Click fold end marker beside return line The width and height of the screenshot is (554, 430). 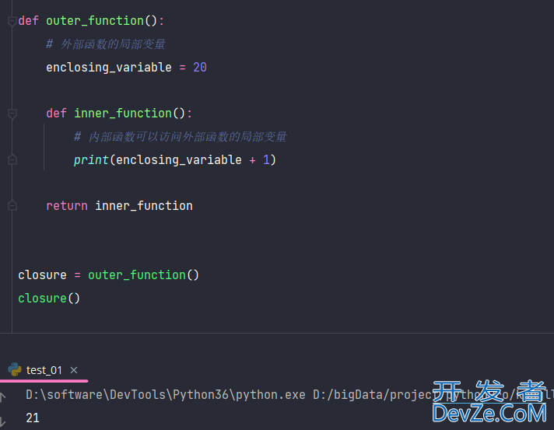pyautogui.click(x=12, y=206)
